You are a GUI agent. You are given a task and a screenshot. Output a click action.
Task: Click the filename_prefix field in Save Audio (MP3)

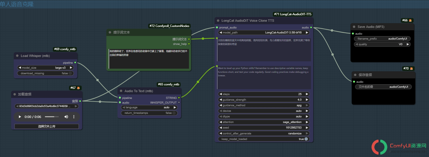[382, 39]
